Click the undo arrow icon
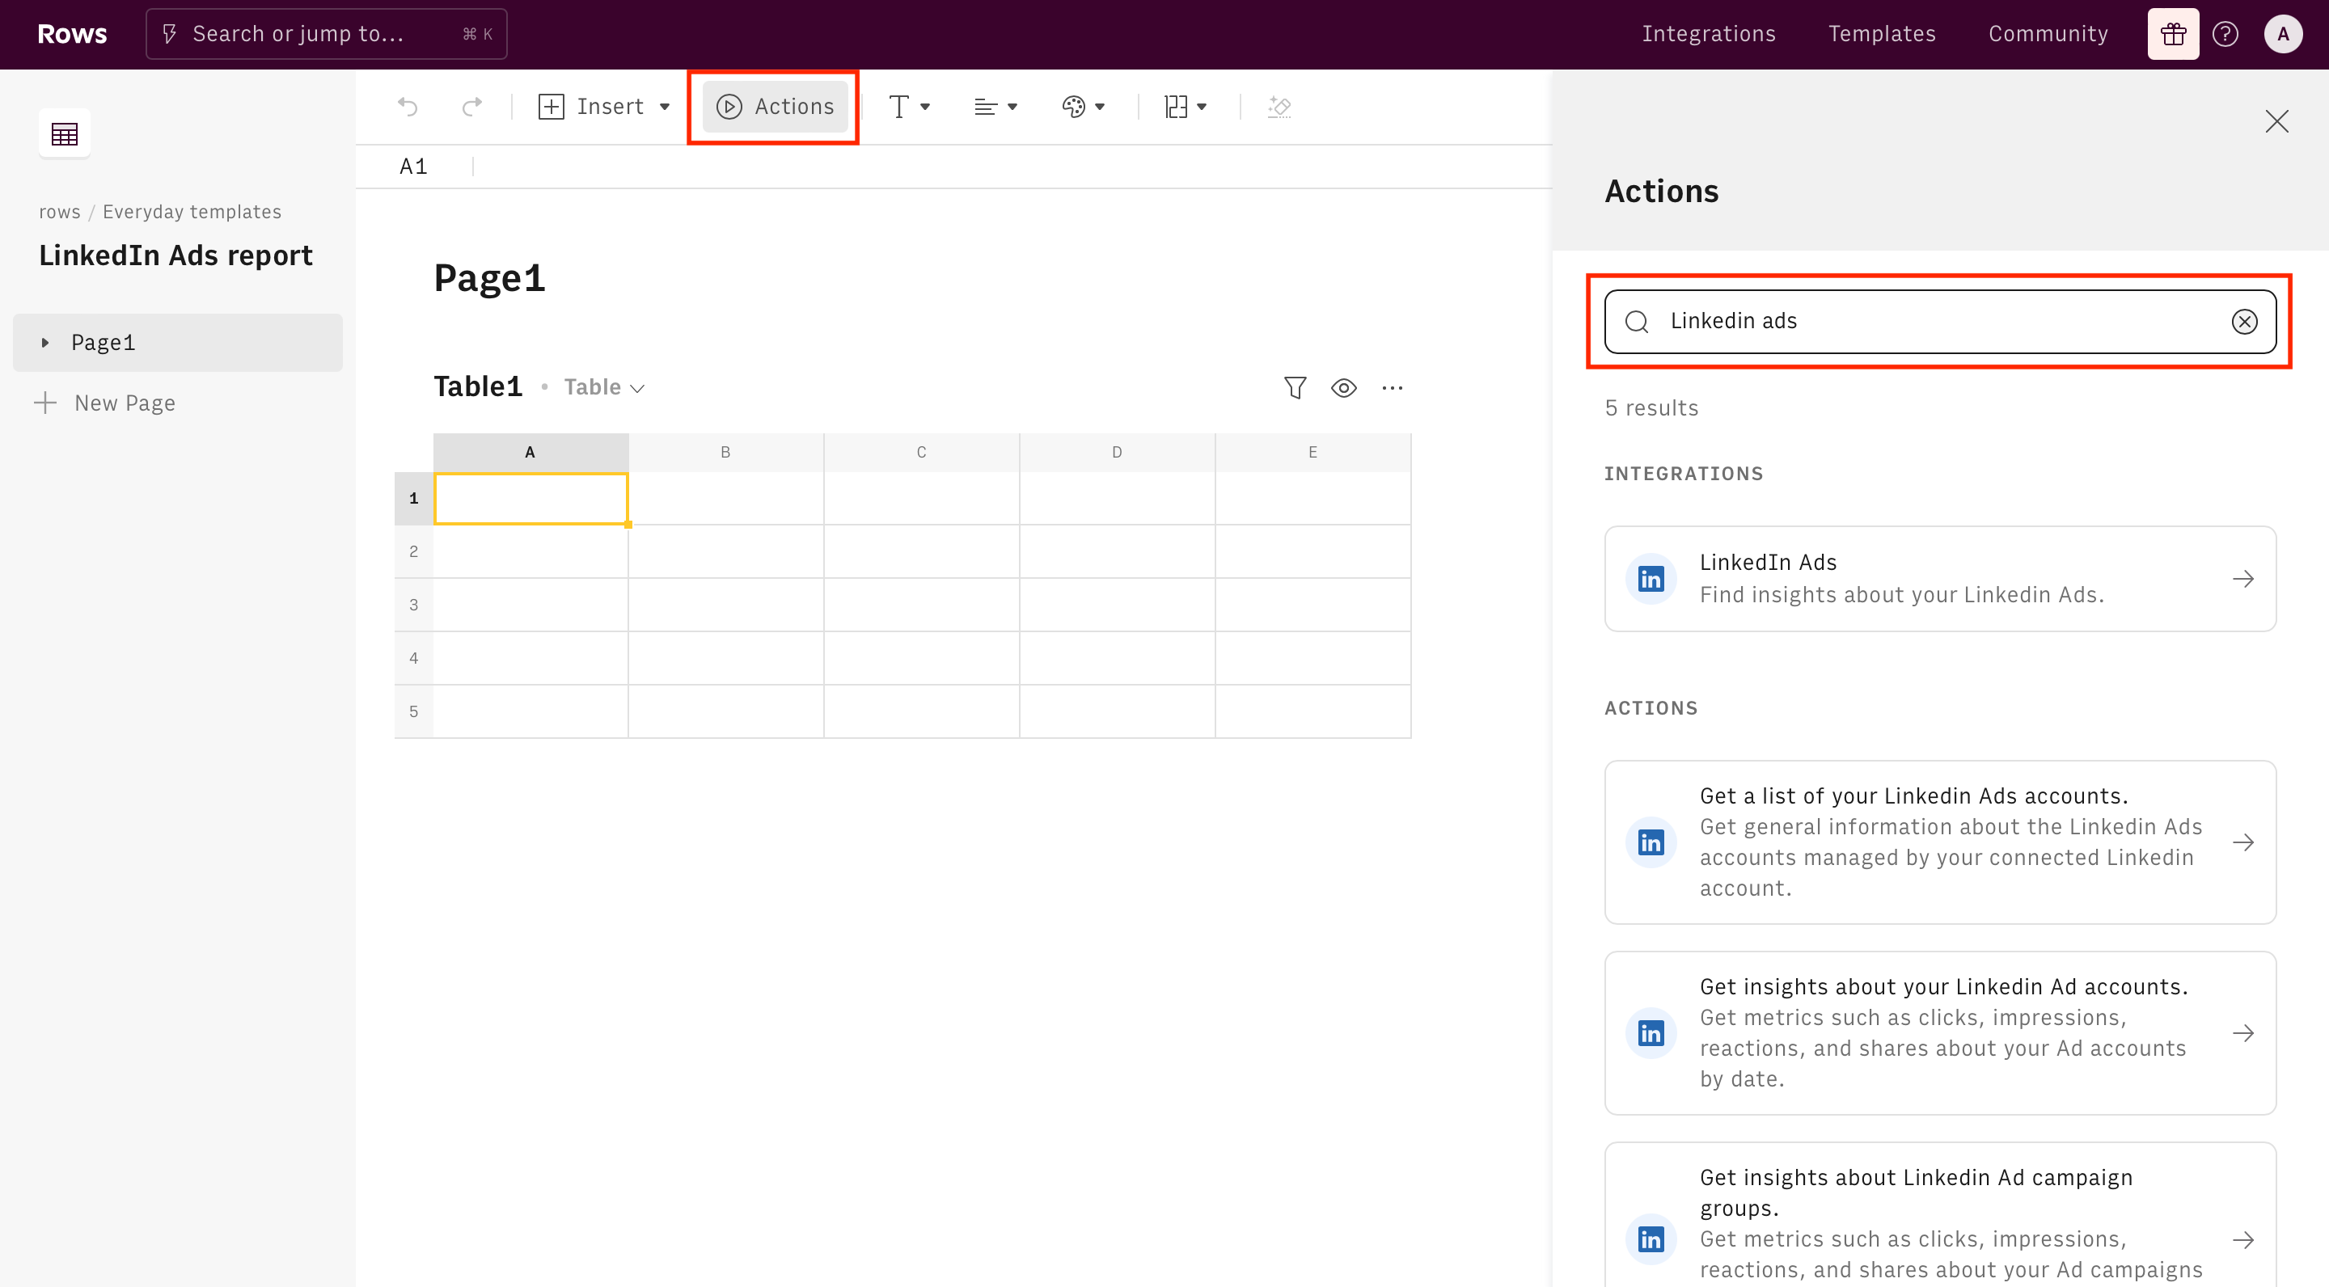 click(x=408, y=107)
